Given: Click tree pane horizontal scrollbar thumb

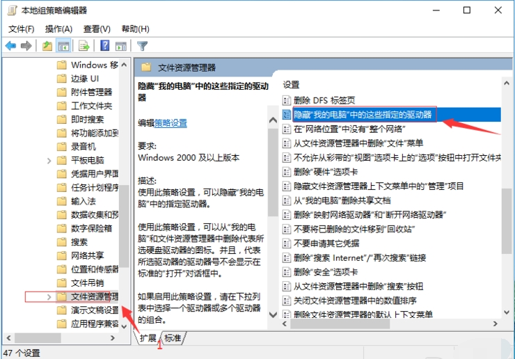Looking at the screenshot, I should (x=38, y=337).
